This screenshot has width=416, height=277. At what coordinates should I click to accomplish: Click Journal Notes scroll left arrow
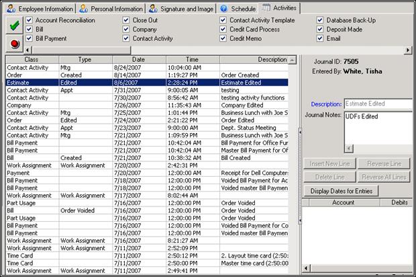coord(349,149)
